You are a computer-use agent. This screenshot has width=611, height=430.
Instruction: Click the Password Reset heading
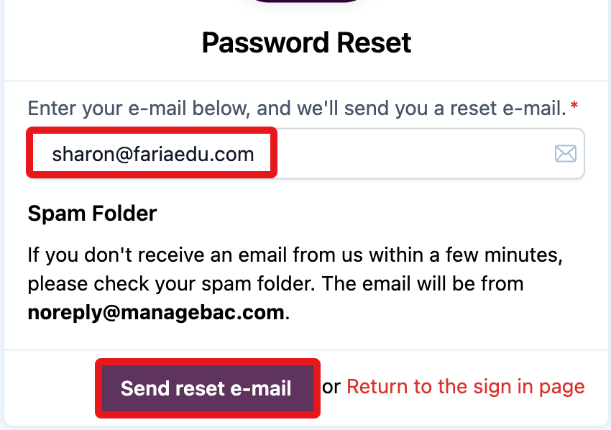click(x=306, y=43)
